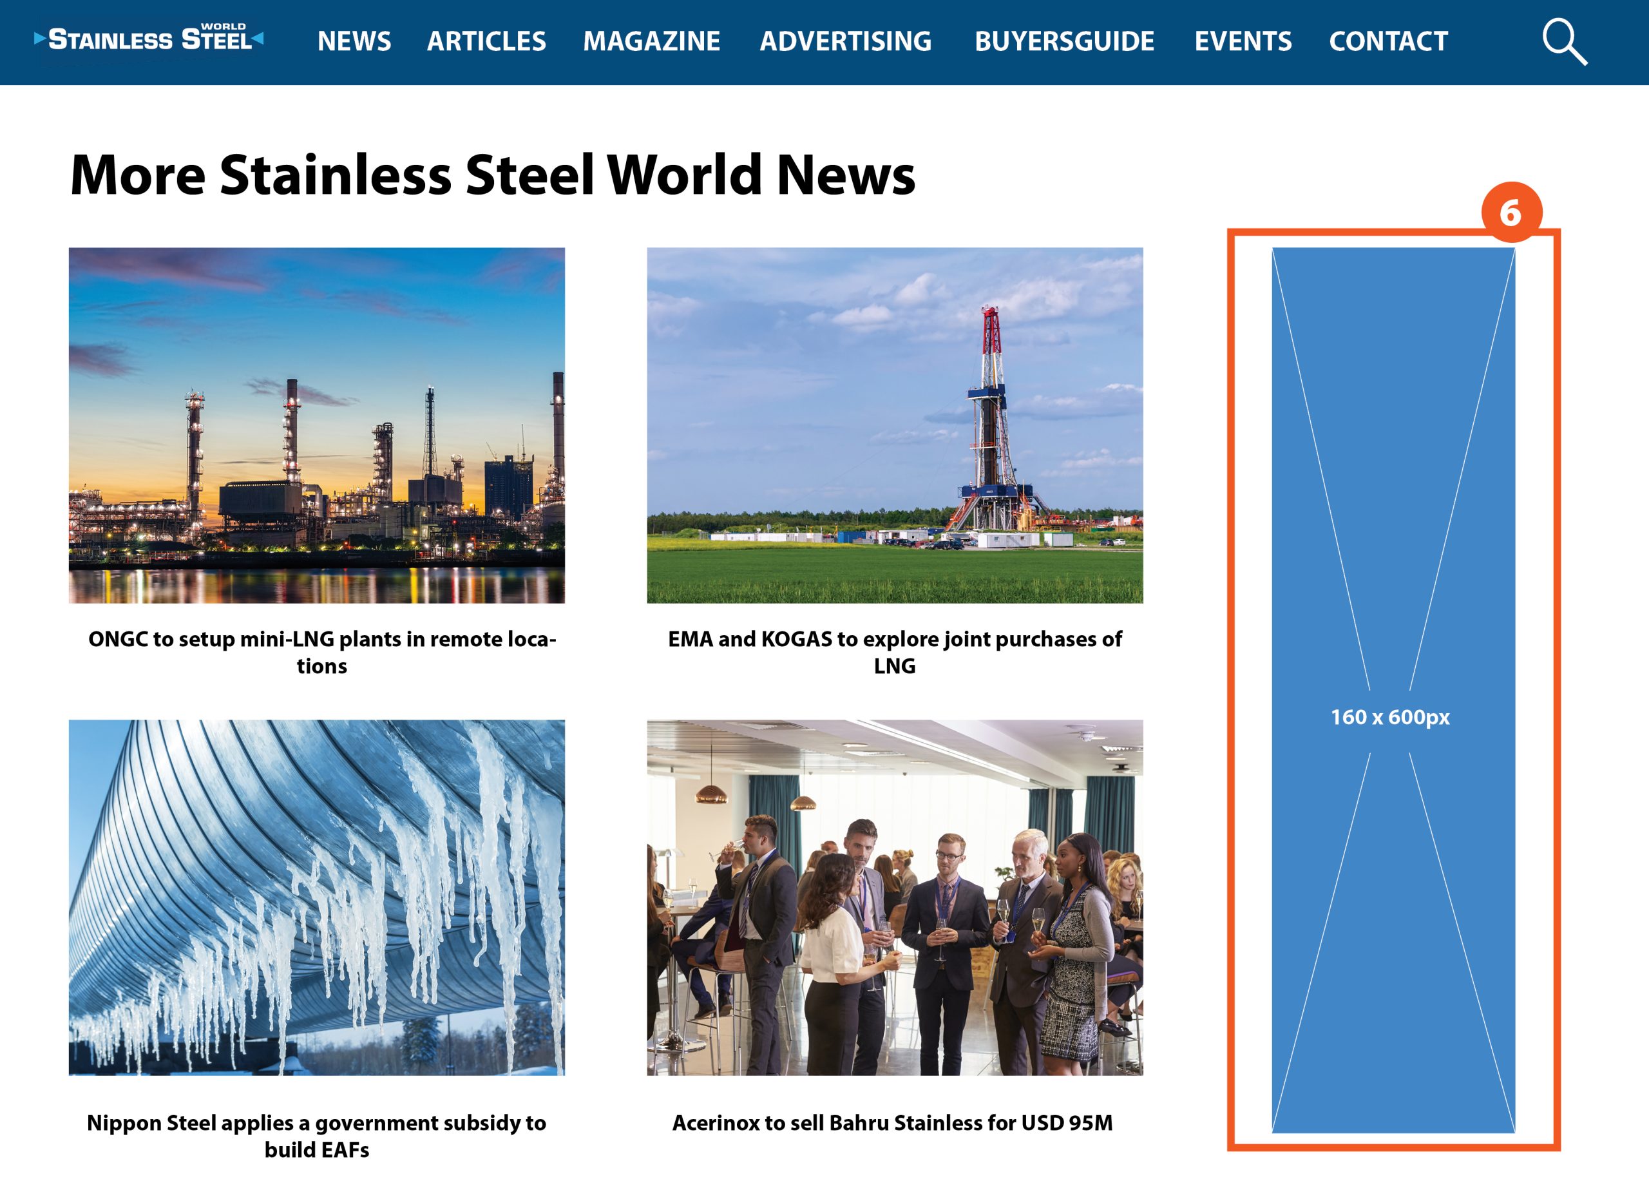Open the search magnifier icon
The width and height of the screenshot is (1649, 1197).
coord(1563,41)
